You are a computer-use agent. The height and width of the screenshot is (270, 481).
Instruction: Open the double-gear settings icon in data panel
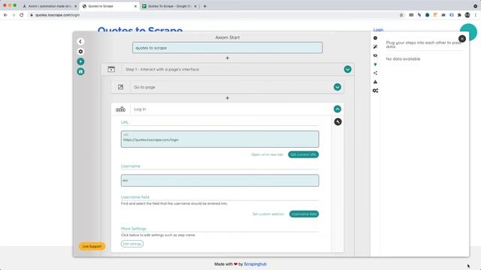coord(375,91)
